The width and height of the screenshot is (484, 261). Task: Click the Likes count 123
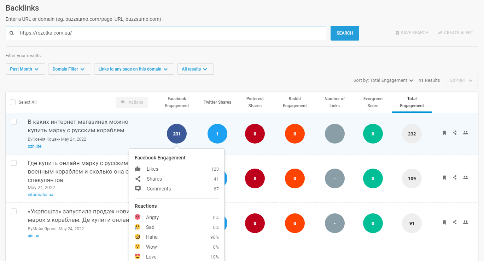pos(215,169)
